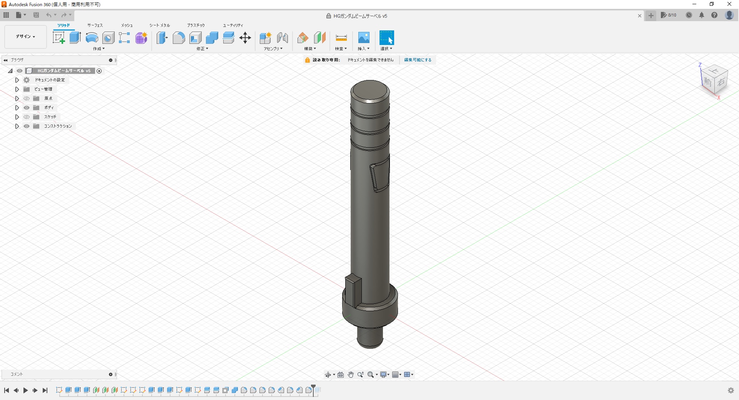Click the Fillet tool in modify group
Viewport: 739px width, 400px height.
tap(179, 38)
